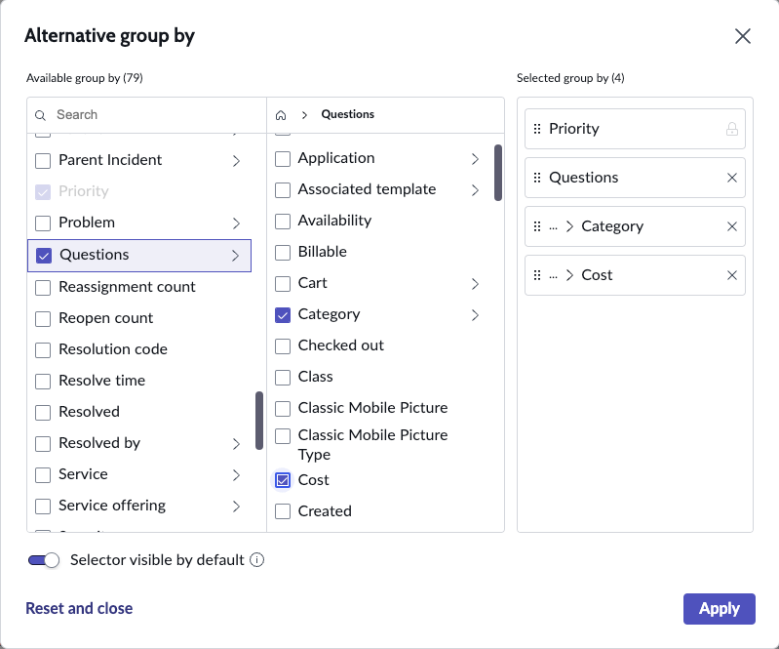This screenshot has width=779, height=649.
Task: Expand Problem sub-fields
Action: pos(236,223)
